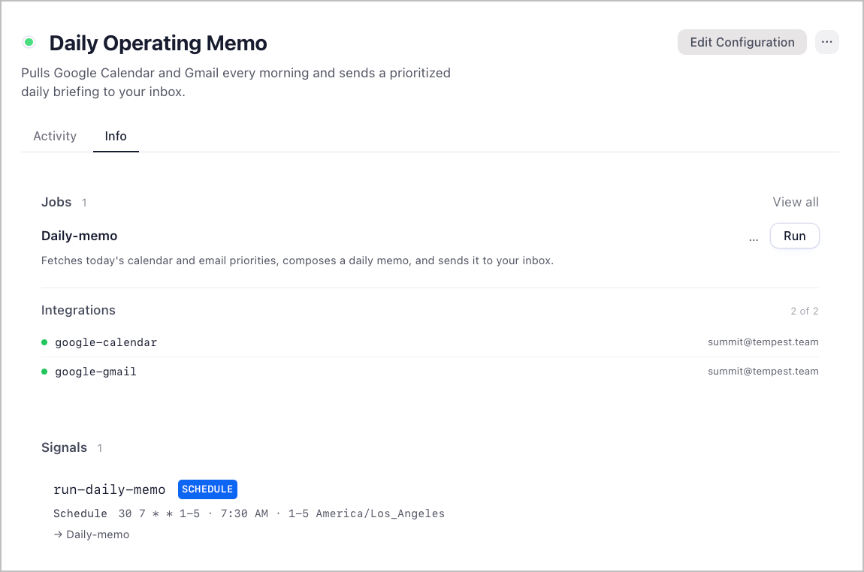Click the Daily-memo job description text

(298, 260)
